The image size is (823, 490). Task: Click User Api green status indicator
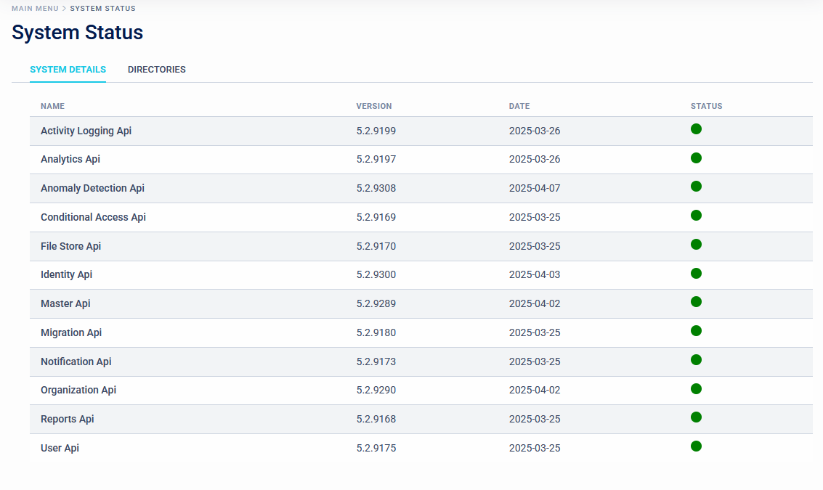click(696, 446)
